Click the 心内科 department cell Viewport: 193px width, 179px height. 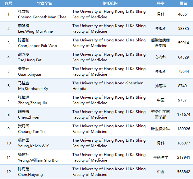click(160, 57)
